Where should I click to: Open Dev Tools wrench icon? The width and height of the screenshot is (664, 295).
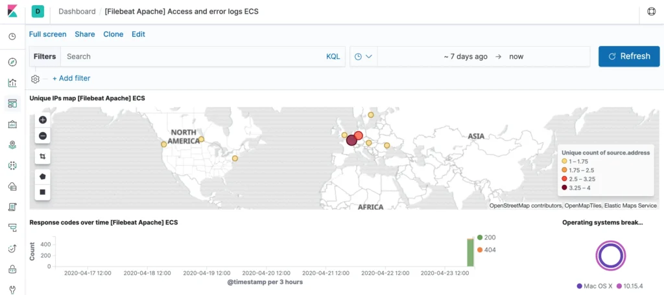(12, 290)
